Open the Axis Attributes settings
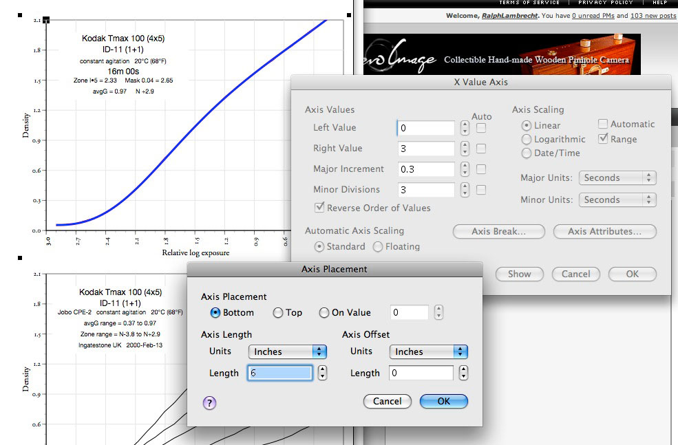The width and height of the screenshot is (678, 445). tap(605, 231)
